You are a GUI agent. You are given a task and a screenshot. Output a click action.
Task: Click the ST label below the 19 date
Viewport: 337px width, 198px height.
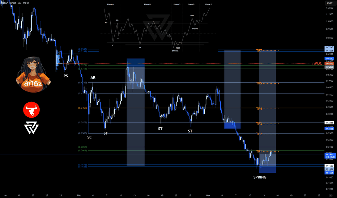160,129
